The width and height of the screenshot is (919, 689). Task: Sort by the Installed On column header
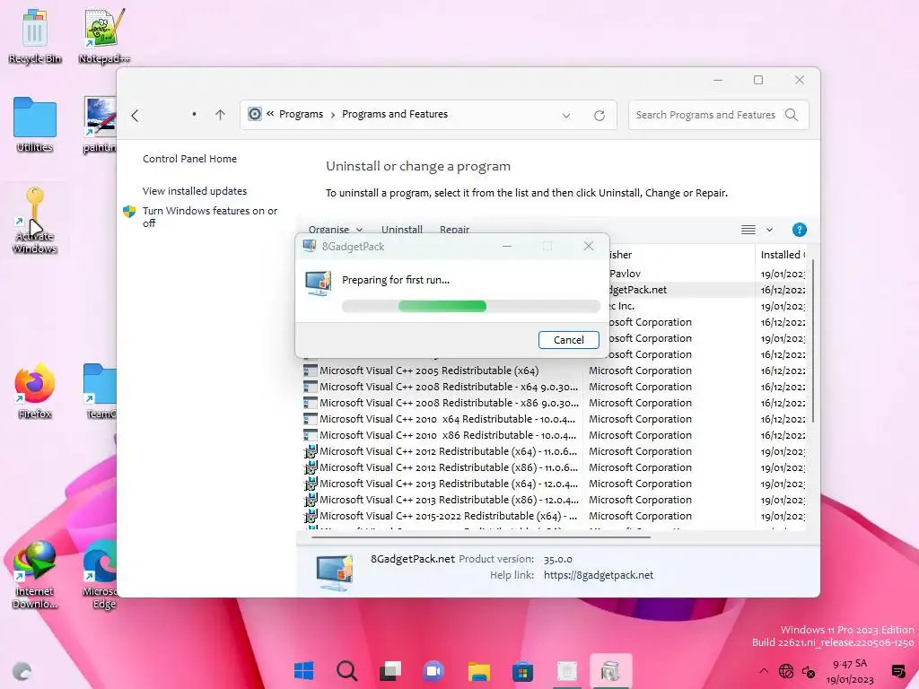tap(783, 254)
